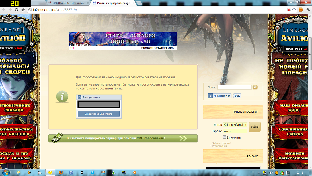312x176 pixels.
Task: Show hidden tray icons arrow
Action: [x=258, y=173]
